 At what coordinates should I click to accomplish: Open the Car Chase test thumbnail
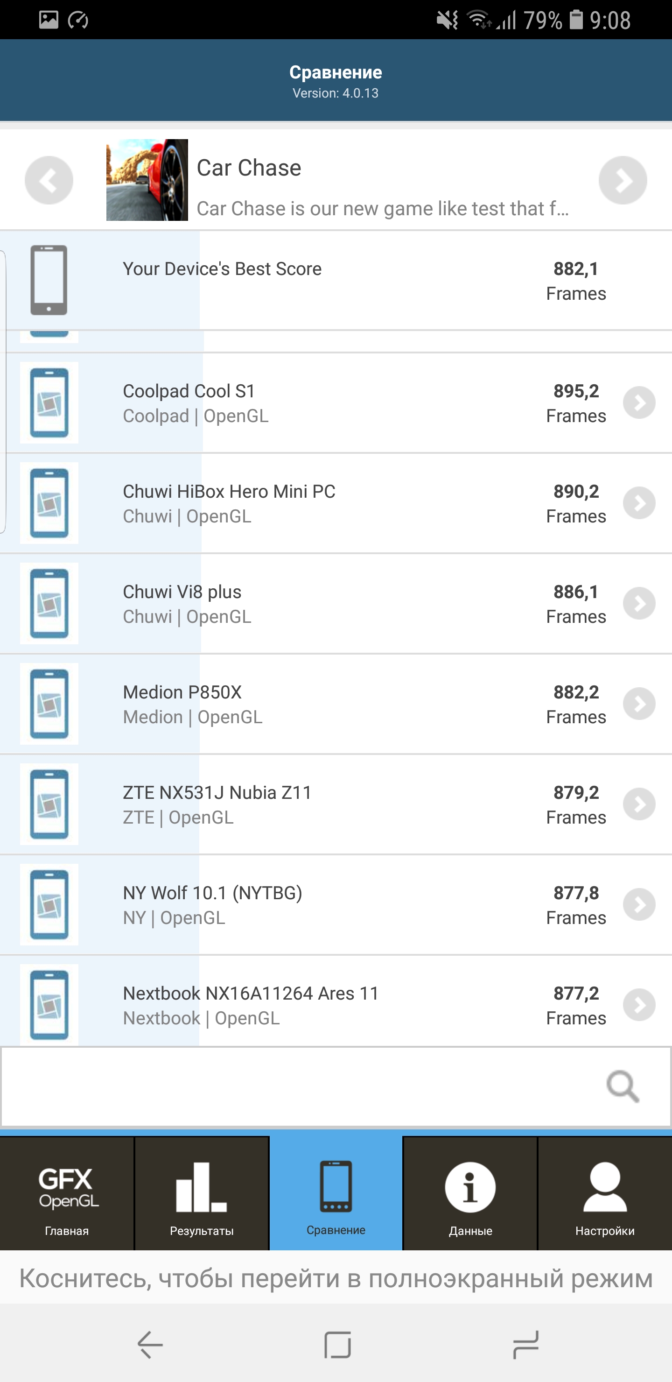tap(147, 180)
